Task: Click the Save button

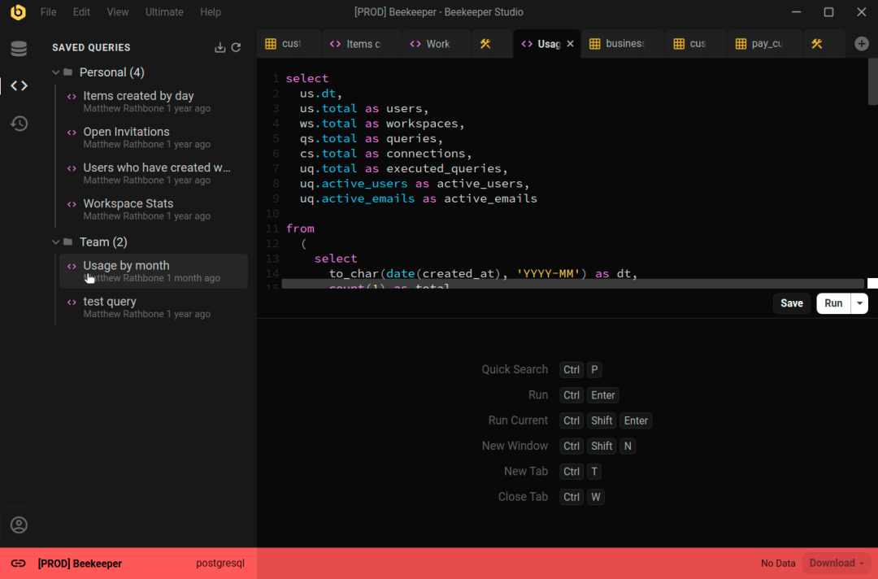Action: [x=791, y=303]
